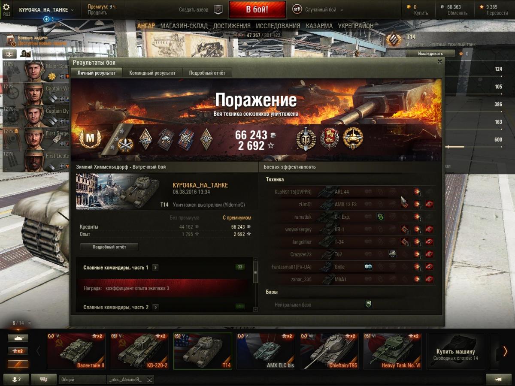The image size is (515, 386).
Task: Open the settings gear menu
Action: click(6, 7)
